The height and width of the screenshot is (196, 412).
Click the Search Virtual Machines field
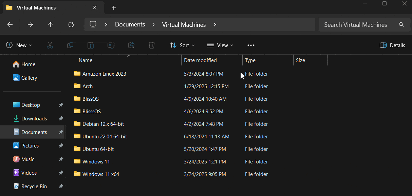click(355, 24)
